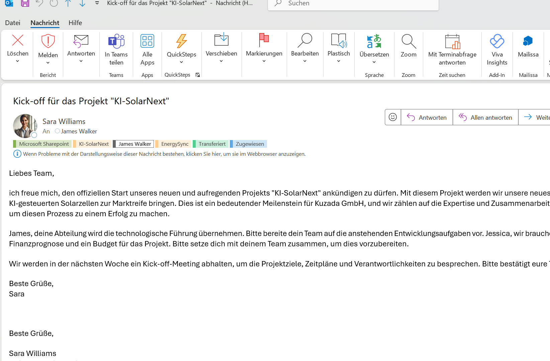Open Quick Access Toolbar customize dropdown
Image resolution: width=550 pixels, height=361 pixels.
pos(97,3)
